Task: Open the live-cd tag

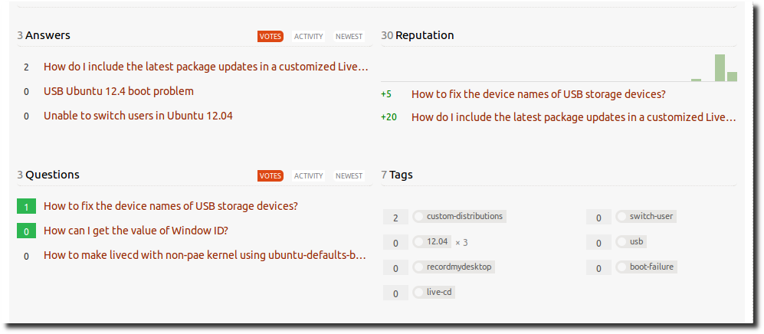Action: 440,293
